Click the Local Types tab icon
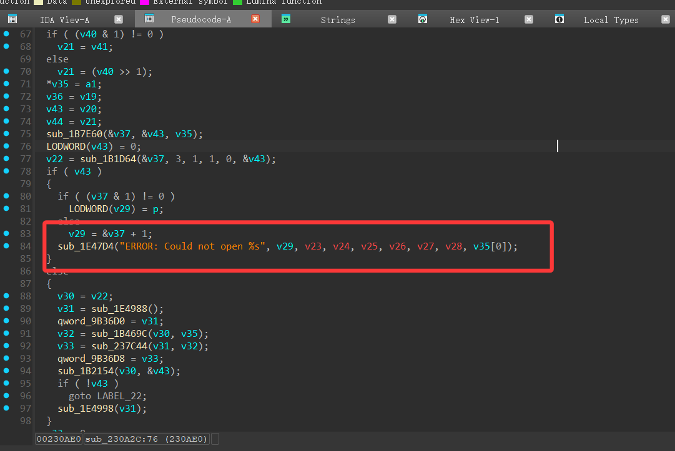675x451 pixels. point(559,19)
